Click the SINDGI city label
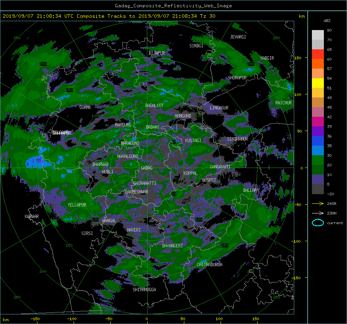347x324 pixels. coord(196,46)
